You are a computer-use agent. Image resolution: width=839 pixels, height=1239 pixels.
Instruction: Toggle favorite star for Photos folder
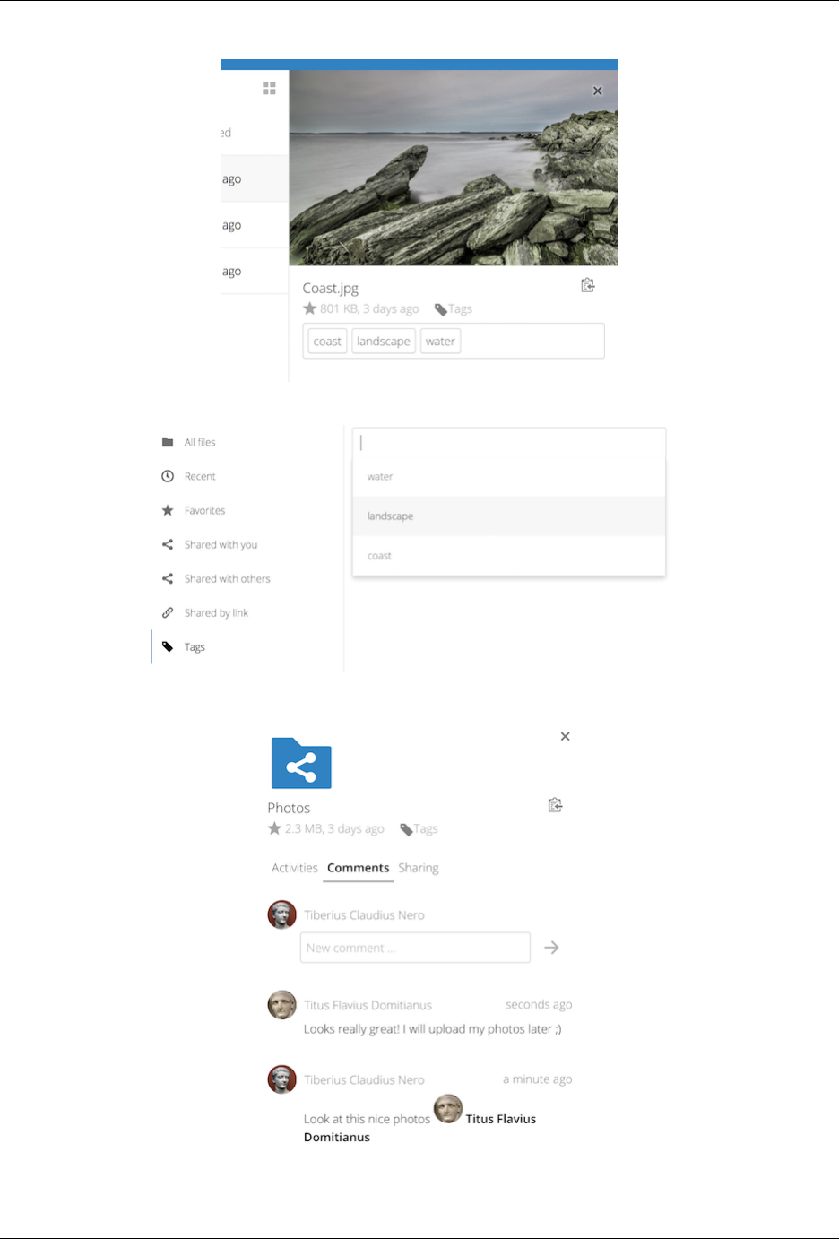274,828
